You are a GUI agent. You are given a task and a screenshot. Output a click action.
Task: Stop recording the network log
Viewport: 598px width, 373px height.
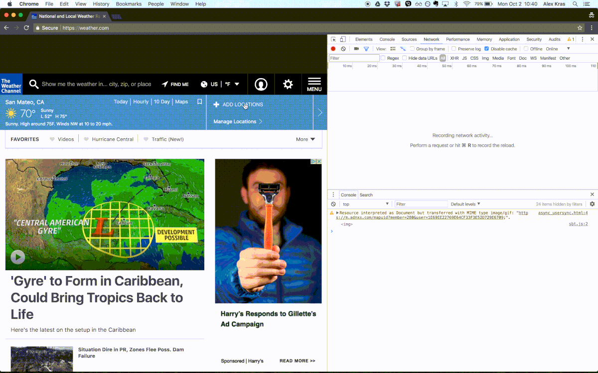pos(333,49)
